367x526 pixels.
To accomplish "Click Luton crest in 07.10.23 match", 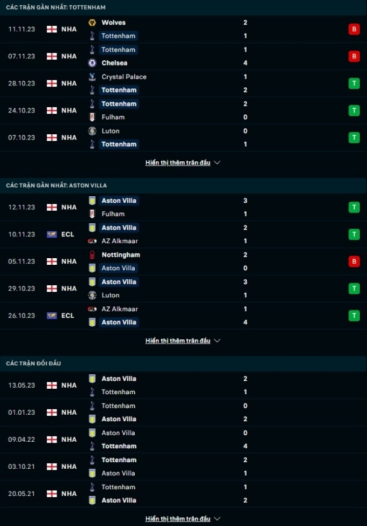I will tap(92, 131).
